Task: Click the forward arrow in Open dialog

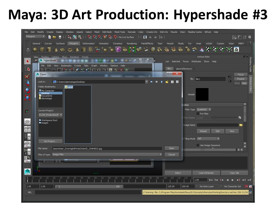Action: (156, 82)
